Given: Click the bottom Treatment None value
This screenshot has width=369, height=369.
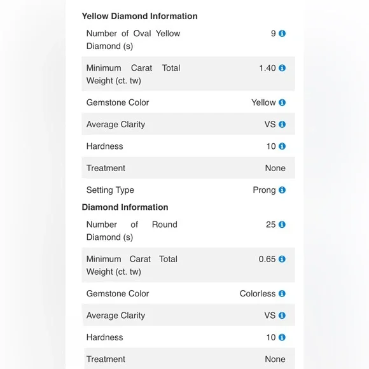Looking at the screenshot, I should pyautogui.click(x=275, y=359).
